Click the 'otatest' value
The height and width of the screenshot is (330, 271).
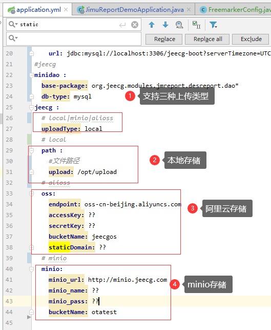click(x=104, y=312)
